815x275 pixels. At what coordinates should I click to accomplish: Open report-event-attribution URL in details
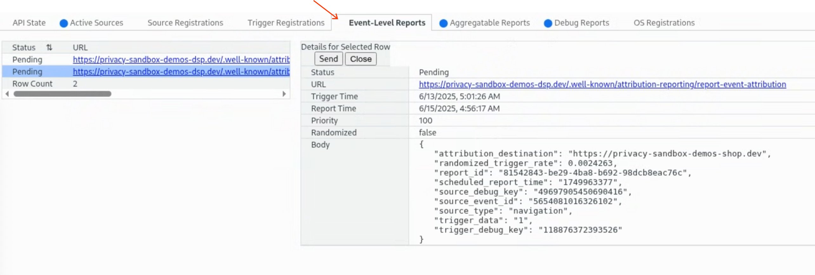[602, 84]
